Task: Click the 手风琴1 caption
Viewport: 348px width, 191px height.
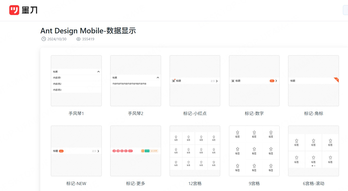Action: pyautogui.click(x=76, y=113)
